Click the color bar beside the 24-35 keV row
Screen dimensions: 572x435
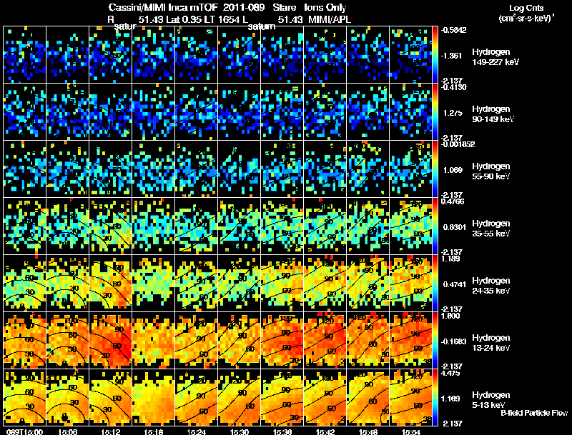point(435,283)
